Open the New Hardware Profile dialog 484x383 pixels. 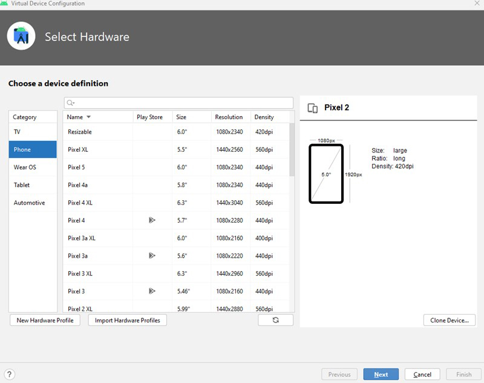point(45,320)
